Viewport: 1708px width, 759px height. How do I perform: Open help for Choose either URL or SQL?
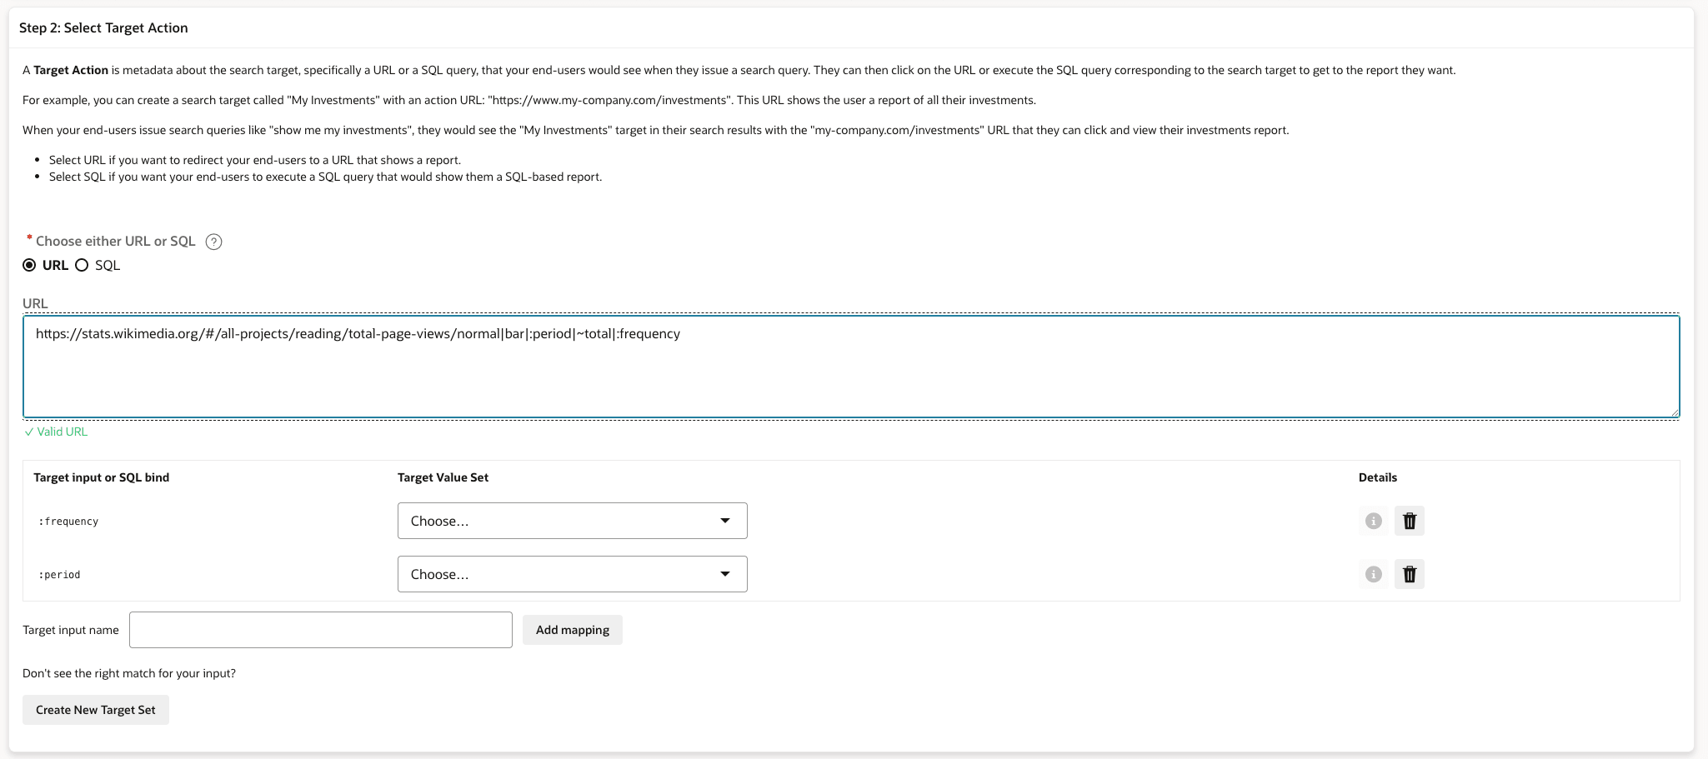point(214,242)
